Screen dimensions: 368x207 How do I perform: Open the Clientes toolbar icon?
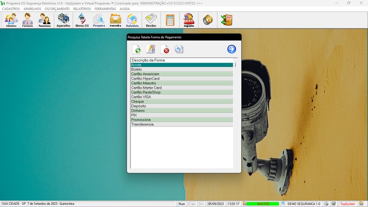pyautogui.click(x=11, y=20)
